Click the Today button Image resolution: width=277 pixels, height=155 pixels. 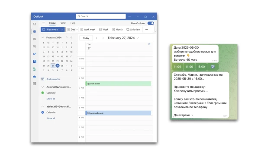coord(86,38)
